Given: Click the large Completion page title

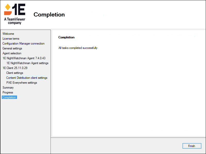Looking at the screenshot, I should coord(49,15).
